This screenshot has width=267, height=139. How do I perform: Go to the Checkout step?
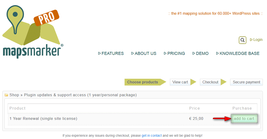click(x=210, y=82)
